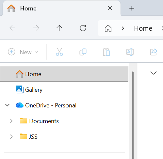Click the Paste clipboard icon
The height and width of the screenshot is (159, 163).
tap(106, 52)
